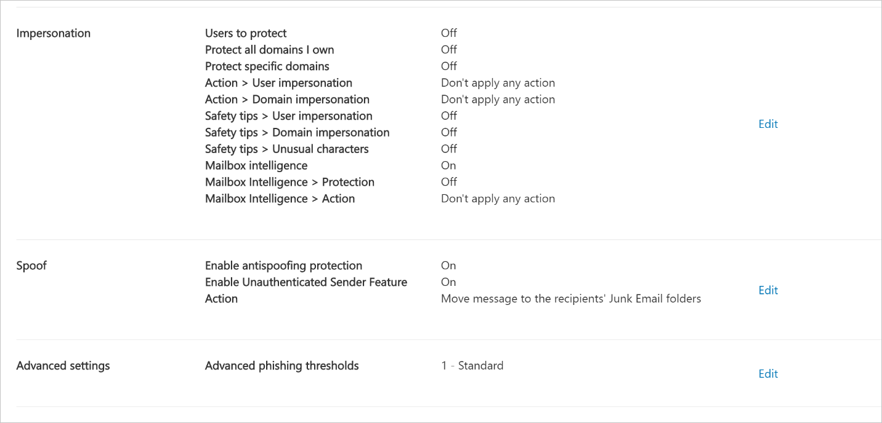Viewport: 882px width, 423px height.
Task: Click Enable antispoofing protection label
Action: coord(284,266)
